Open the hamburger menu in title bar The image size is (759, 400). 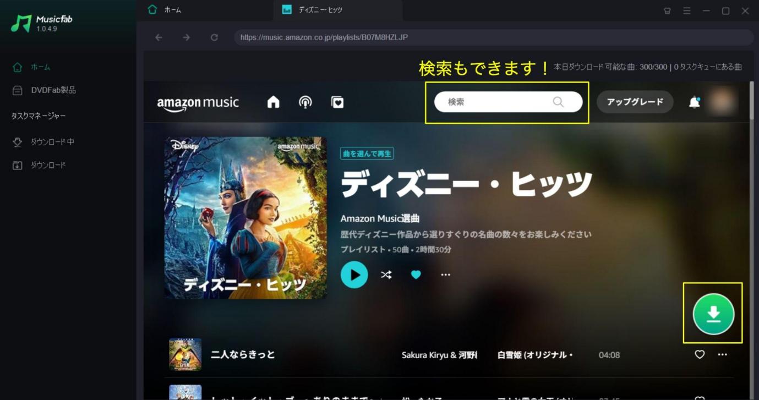[x=686, y=10]
